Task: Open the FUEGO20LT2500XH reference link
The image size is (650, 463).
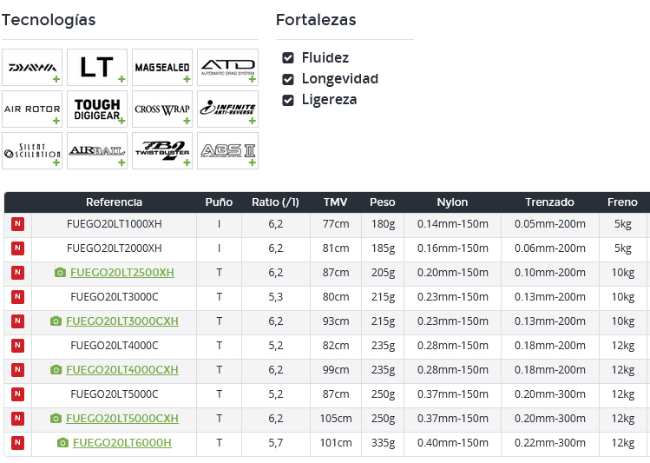Action: 122,273
